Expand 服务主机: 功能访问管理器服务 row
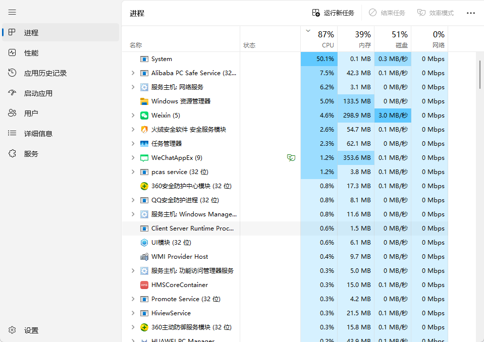 [133, 271]
